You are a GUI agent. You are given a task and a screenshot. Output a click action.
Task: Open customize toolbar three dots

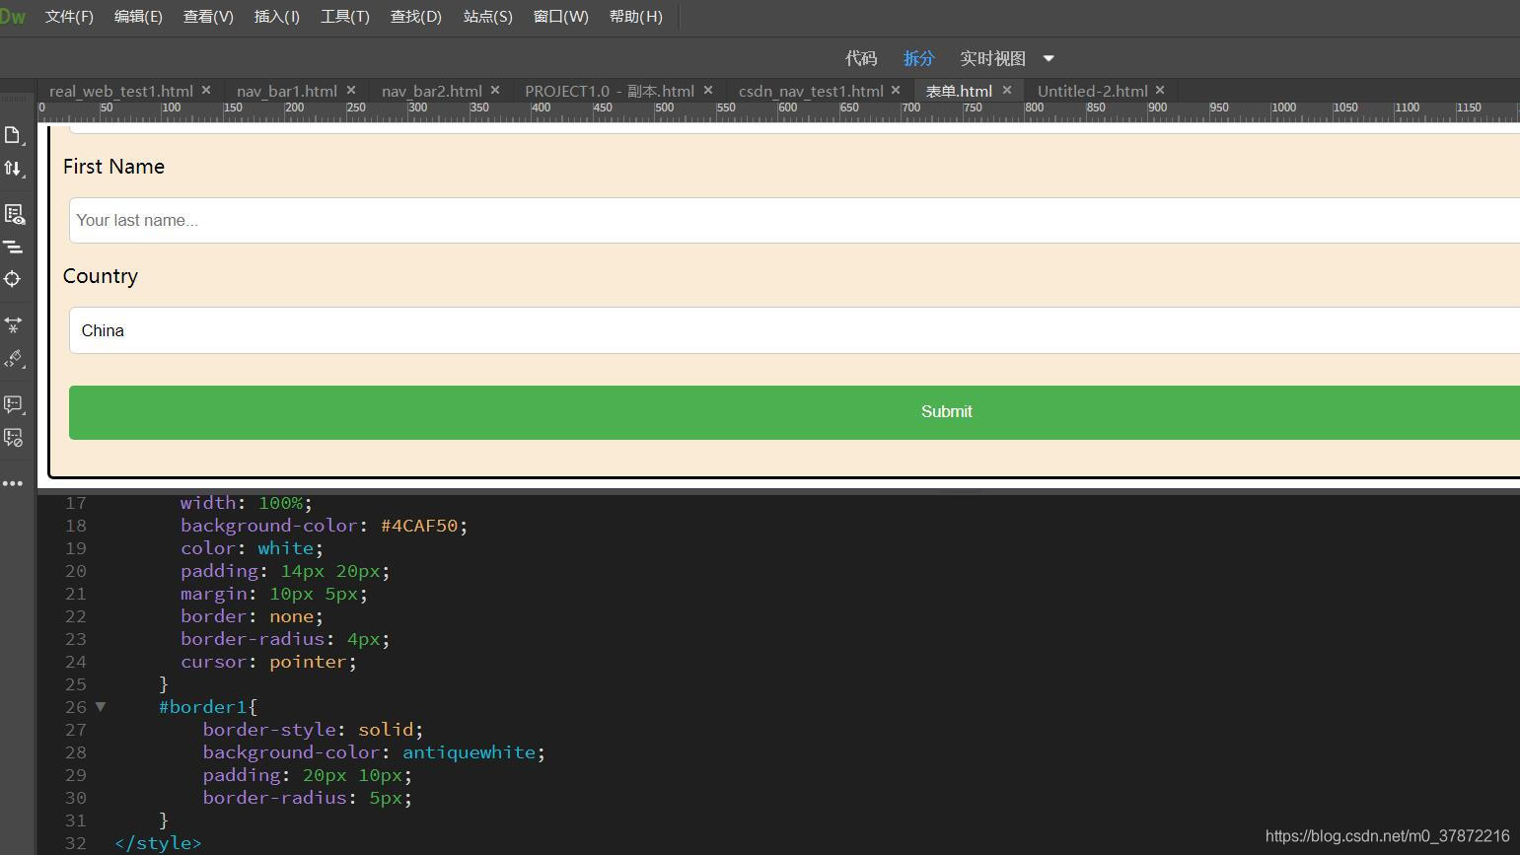pos(13,483)
